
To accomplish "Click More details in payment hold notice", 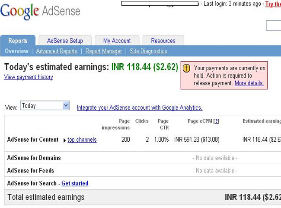I will [x=249, y=83].
